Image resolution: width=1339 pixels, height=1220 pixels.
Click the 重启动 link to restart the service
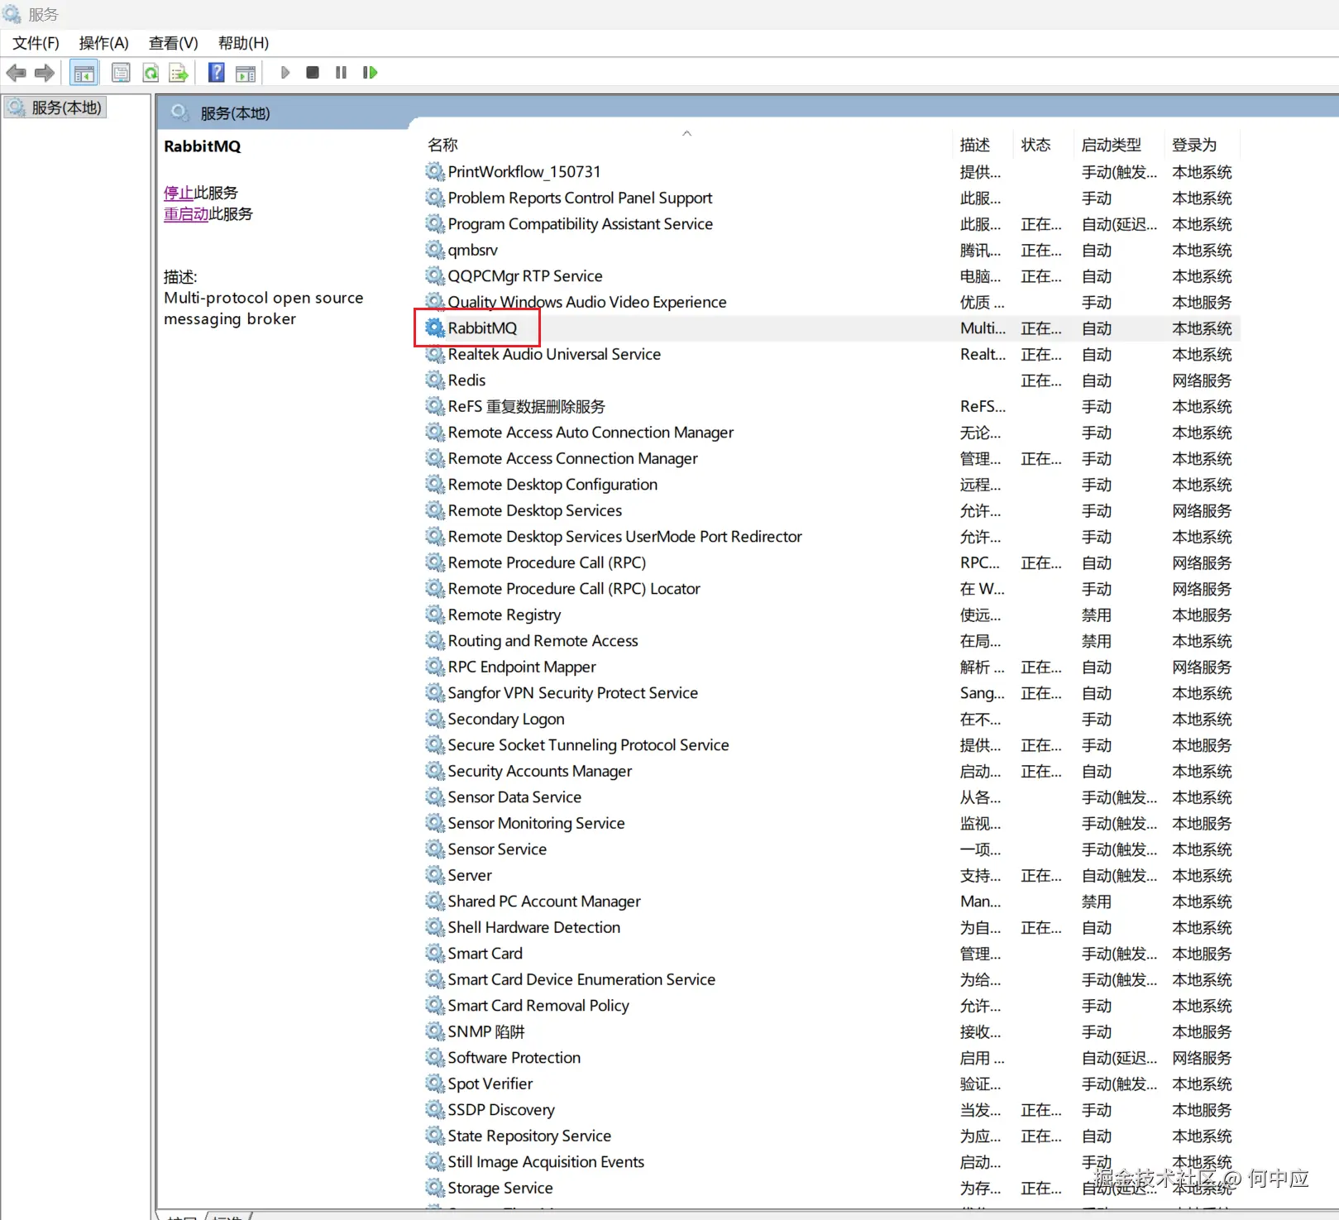[186, 214]
